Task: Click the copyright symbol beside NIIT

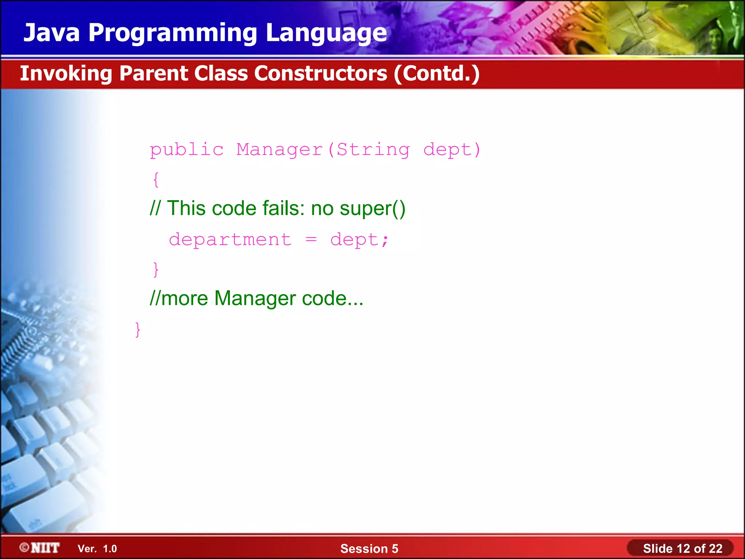Action: (x=24, y=547)
